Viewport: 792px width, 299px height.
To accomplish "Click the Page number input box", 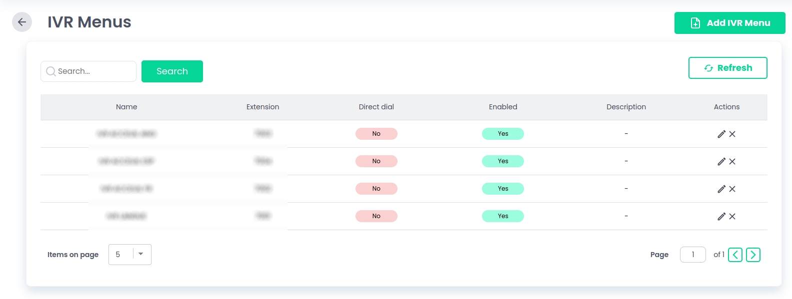I will pos(692,255).
